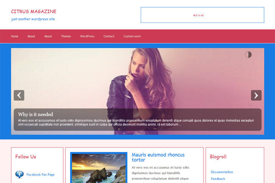Image resolution: width=275 pixels, height=183 pixels.
Task: Click the second About menu item
Action: point(48,36)
